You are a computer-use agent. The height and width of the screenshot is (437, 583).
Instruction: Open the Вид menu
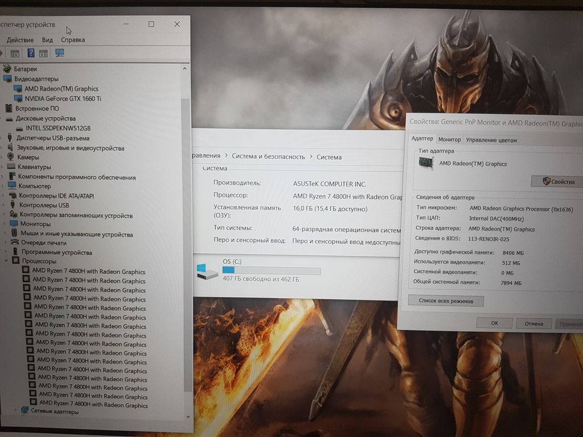[47, 40]
